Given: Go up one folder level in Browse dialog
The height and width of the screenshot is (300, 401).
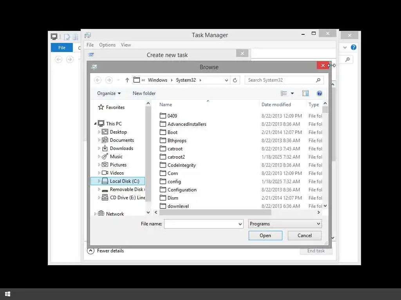Looking at the screenshot, I should coord(127,80).
